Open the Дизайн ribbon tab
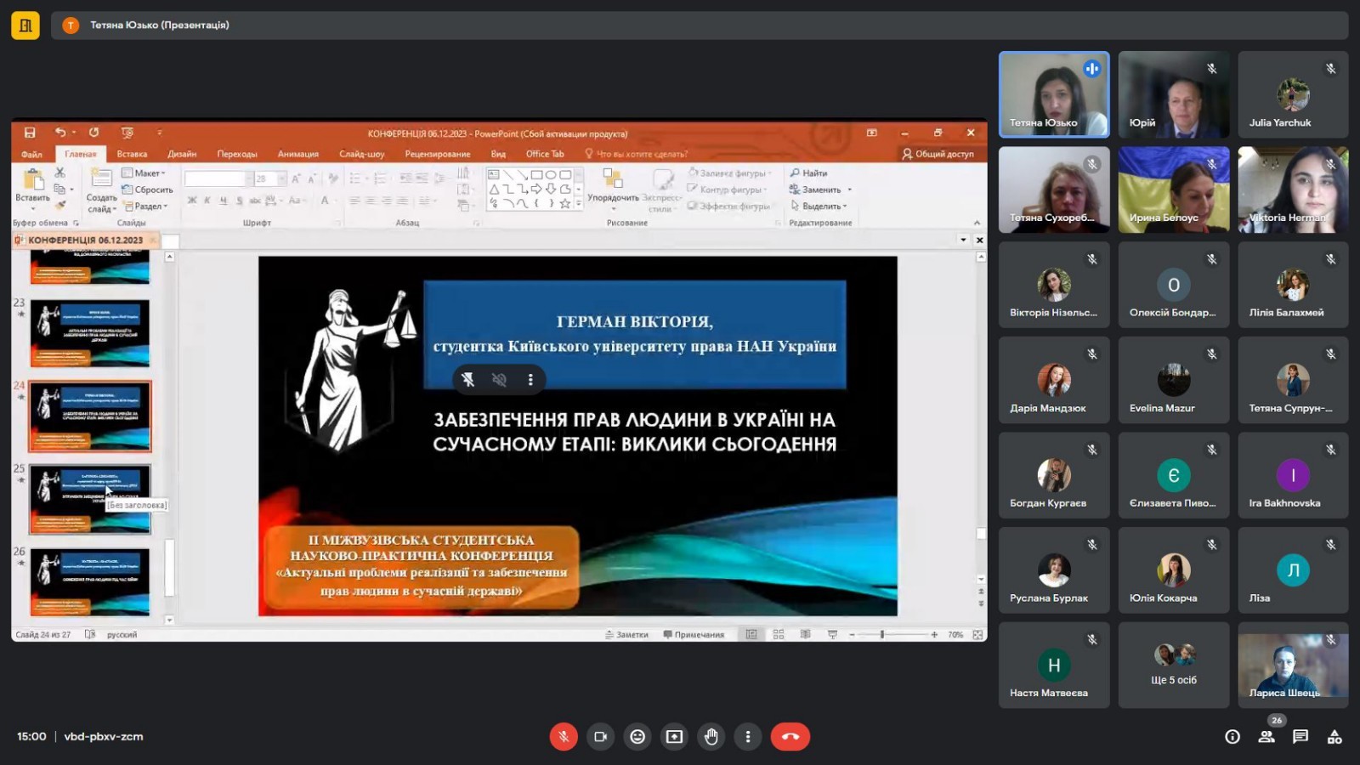 pos(182,154)
